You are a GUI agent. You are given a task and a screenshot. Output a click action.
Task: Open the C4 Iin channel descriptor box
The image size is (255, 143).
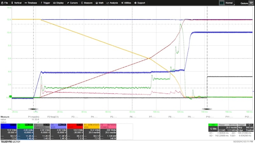click(x=25, y=132)
